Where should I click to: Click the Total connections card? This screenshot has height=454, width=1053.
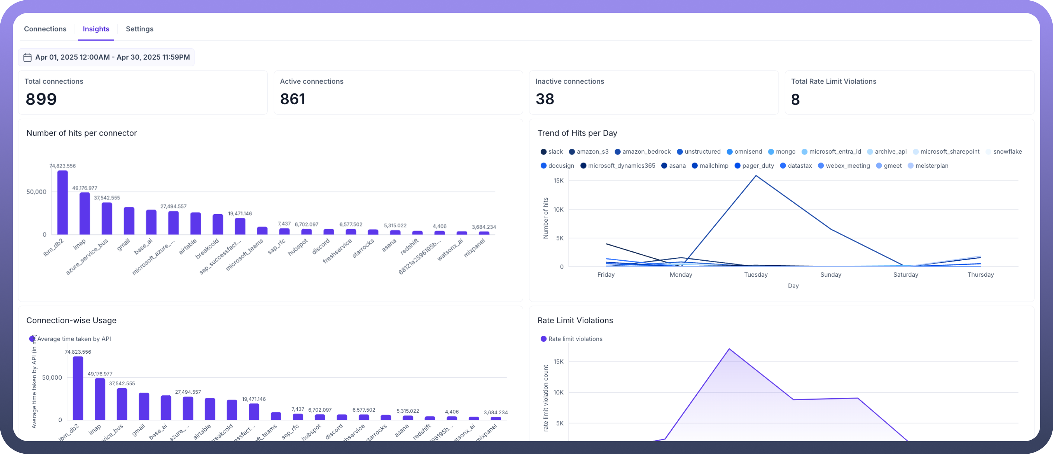(x=143, y=92)
